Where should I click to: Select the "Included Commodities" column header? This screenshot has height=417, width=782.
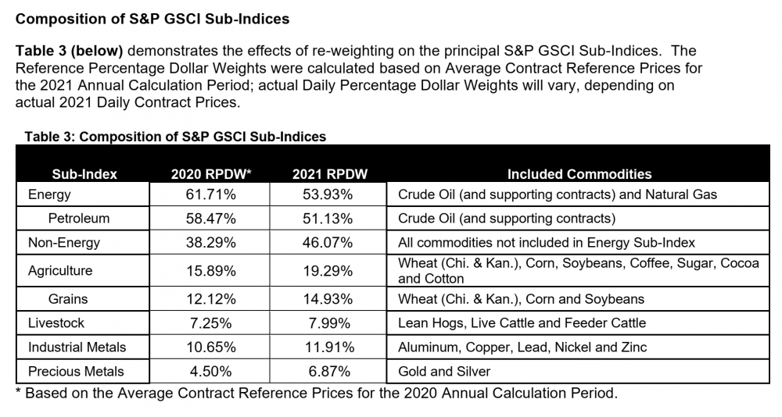pyautogui.click(x=579, y=174)
